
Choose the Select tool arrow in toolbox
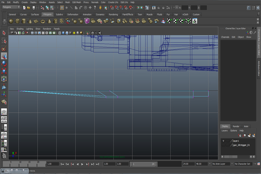[4, 33]
